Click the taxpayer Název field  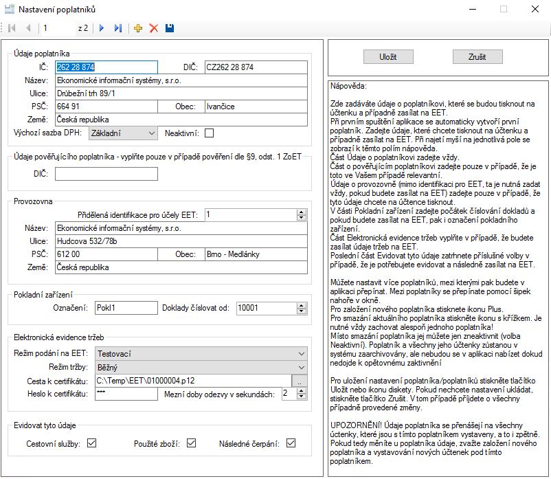pyautogui.click(x=181, y=80)
